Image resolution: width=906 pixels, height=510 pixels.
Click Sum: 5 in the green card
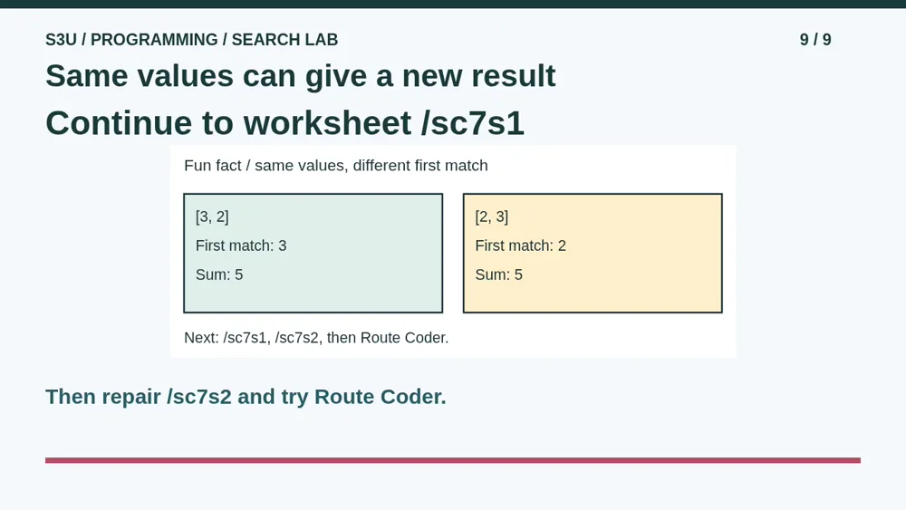pos(219,274)
